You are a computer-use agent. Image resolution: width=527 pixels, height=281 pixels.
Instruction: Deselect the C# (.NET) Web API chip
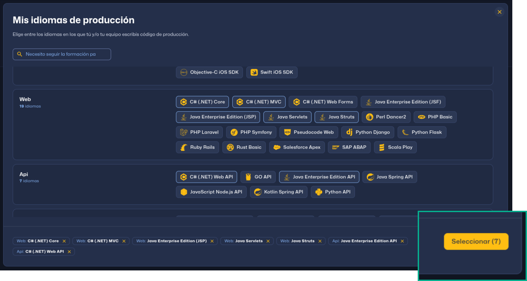(x=206, y=177)
